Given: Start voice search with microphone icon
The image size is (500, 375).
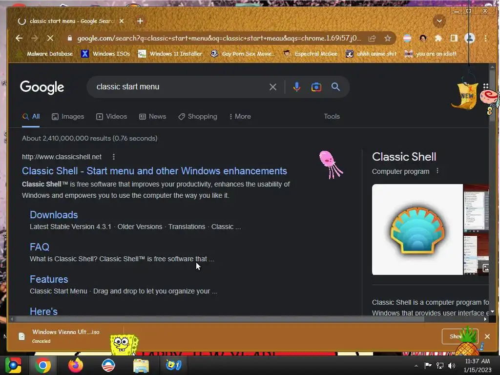Looking at the screenshot, I should coord(296,87).
